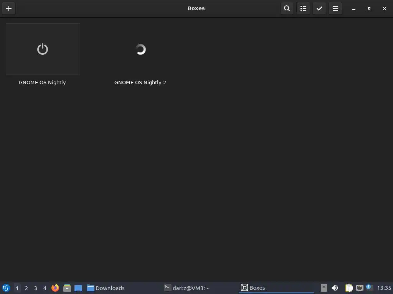Select the "GNOME OS Nightly" label
393x294 pixels.
pos(42,83)
